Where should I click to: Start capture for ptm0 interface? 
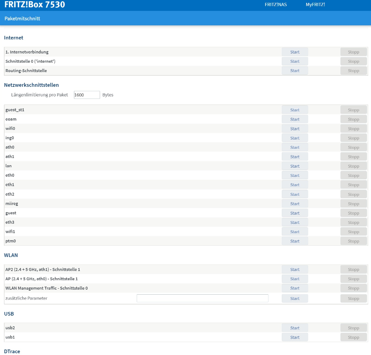[x=295, y=241]
